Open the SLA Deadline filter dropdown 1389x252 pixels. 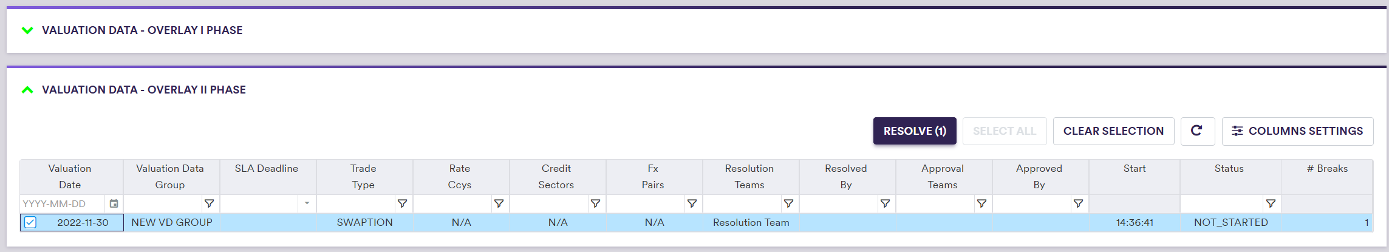point(307,203)
